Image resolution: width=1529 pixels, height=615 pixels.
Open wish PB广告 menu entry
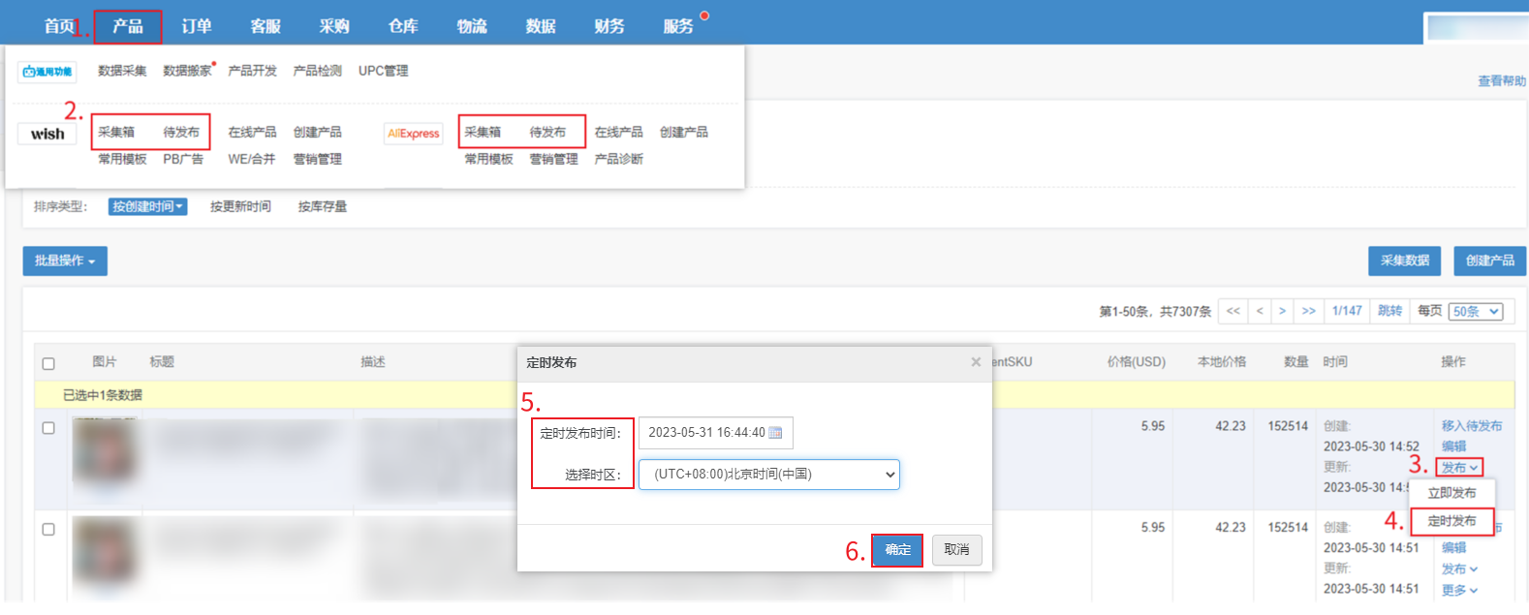(183, 159)
